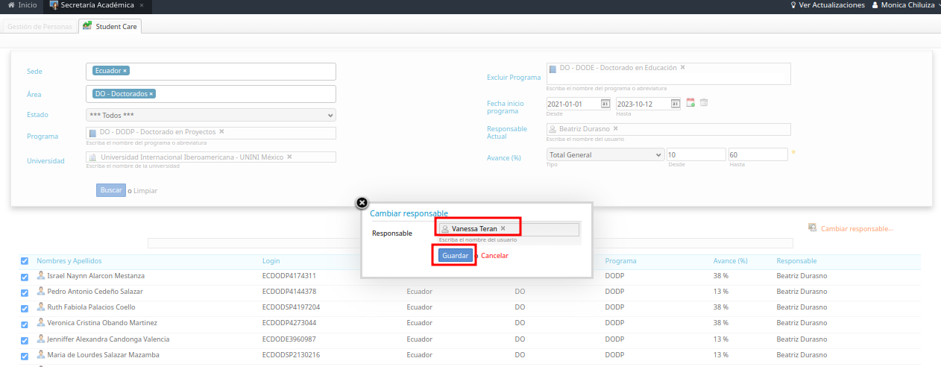The height and width of the screenshot is (367, 941).
Task: Switch to the Gestión de Personas tab
Action: tap(40, 27)
